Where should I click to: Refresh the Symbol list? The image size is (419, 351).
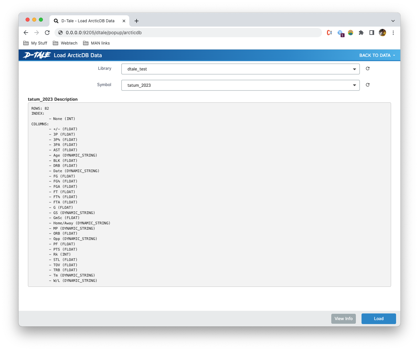pos(367,85)
